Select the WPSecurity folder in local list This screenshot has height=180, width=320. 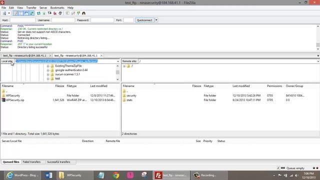tap(13, 95)
